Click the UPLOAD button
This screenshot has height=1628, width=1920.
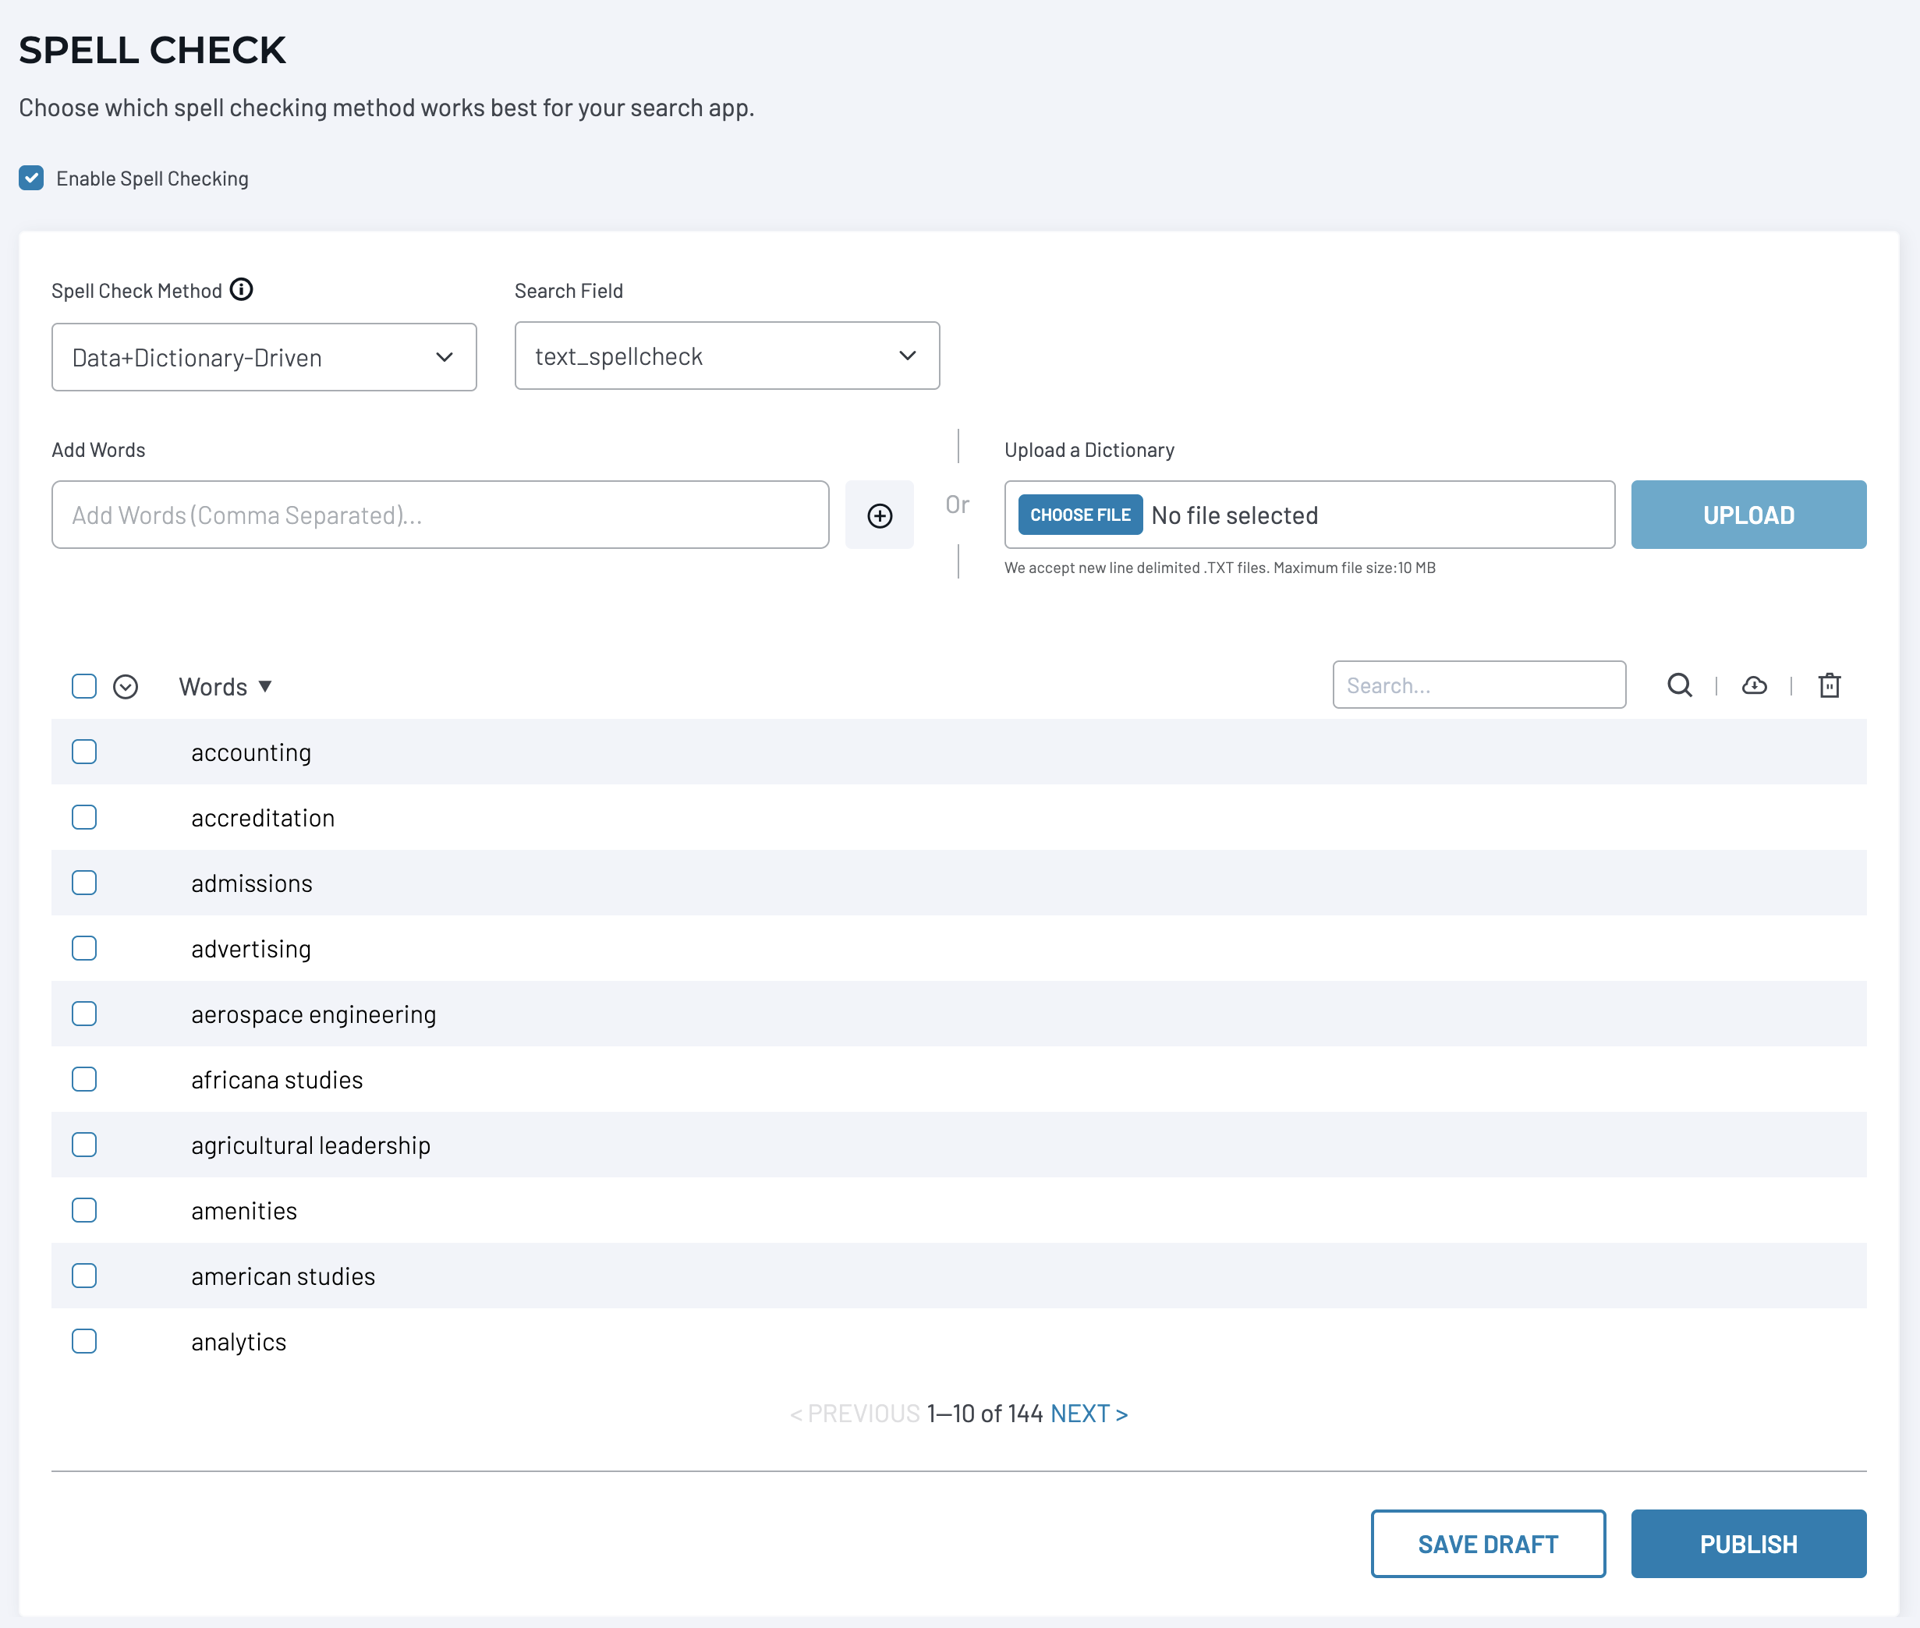click(1748, 515)
